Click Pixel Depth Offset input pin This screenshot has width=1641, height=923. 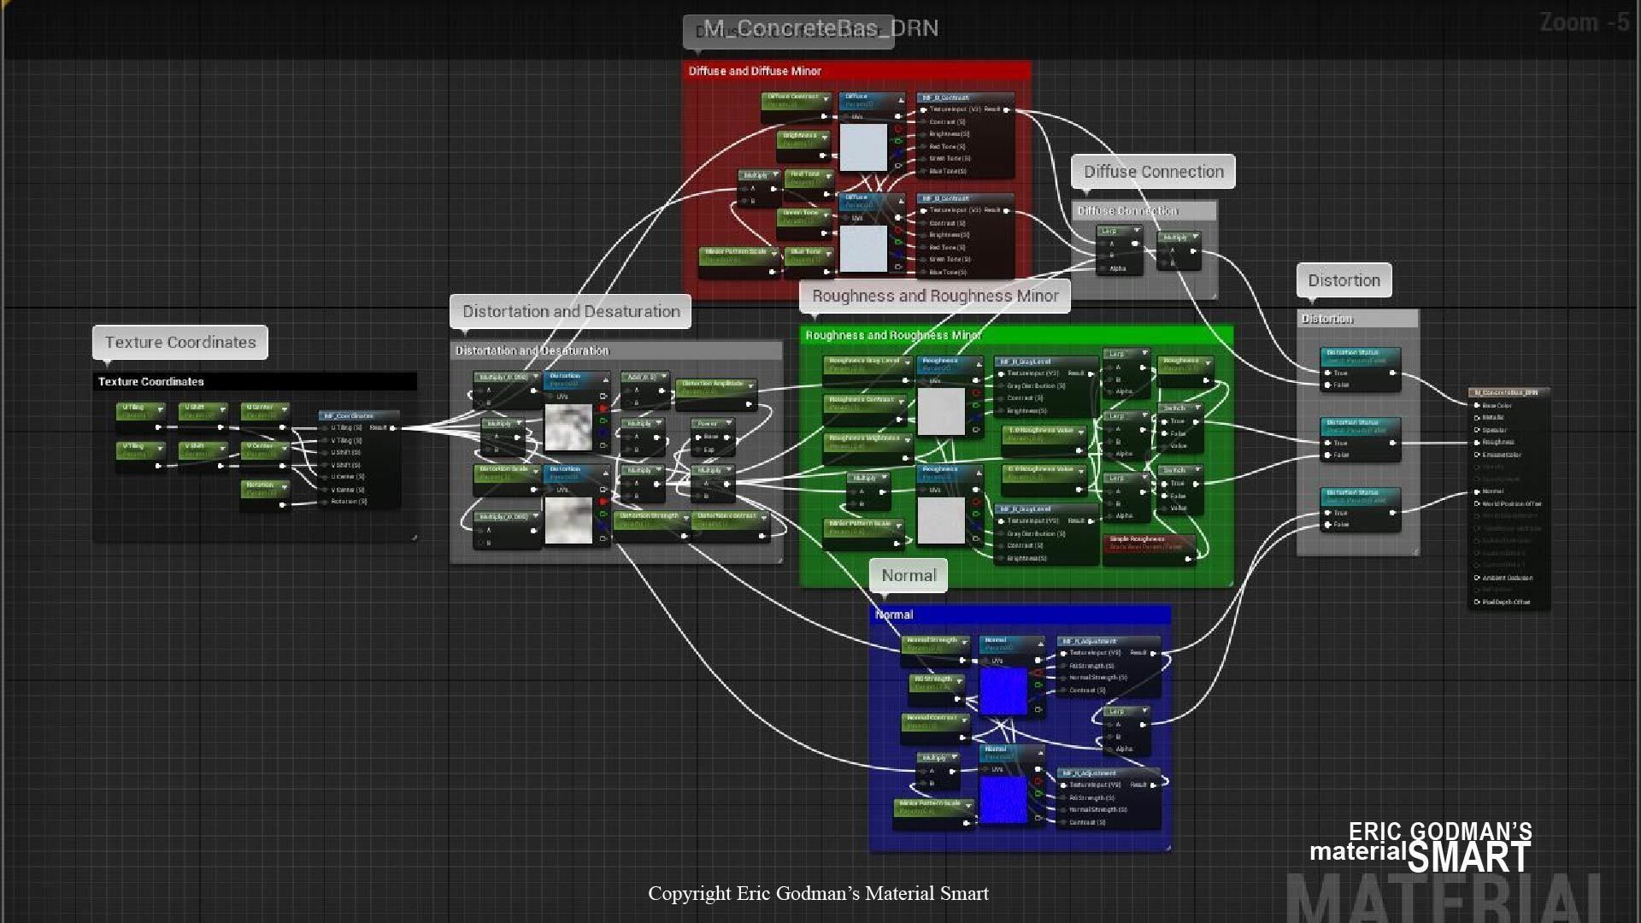(x=1477, y=603)
